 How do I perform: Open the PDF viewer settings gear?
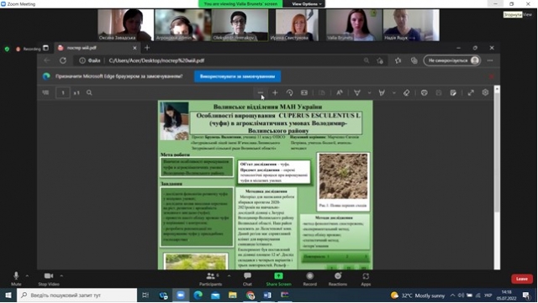coord(485,92)
